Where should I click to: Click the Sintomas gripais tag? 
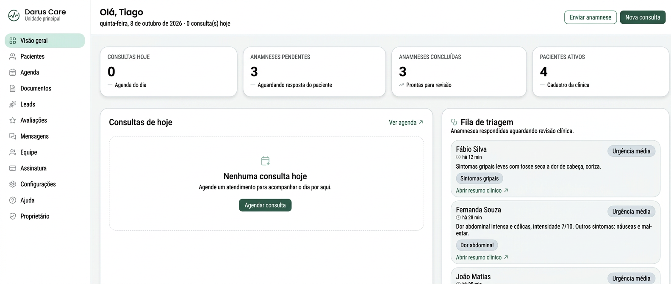(x=480, y=178)
